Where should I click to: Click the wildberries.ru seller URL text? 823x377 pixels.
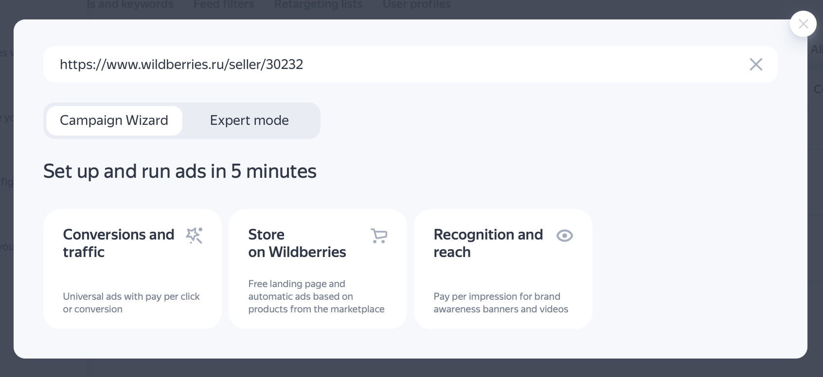click(x=181, y=64)
